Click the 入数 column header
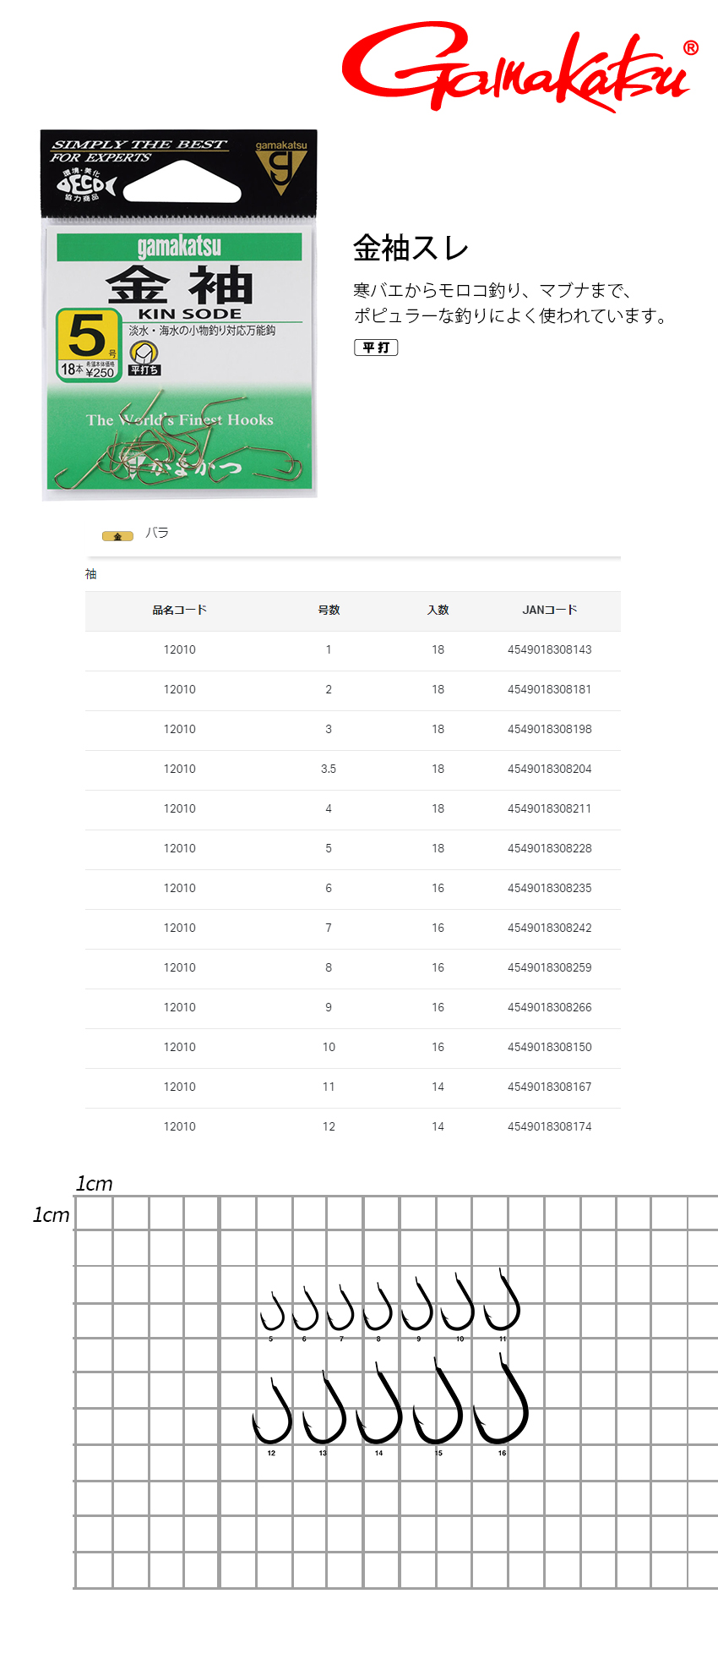Screen dimensions: 718x1676 coord(438,610)
